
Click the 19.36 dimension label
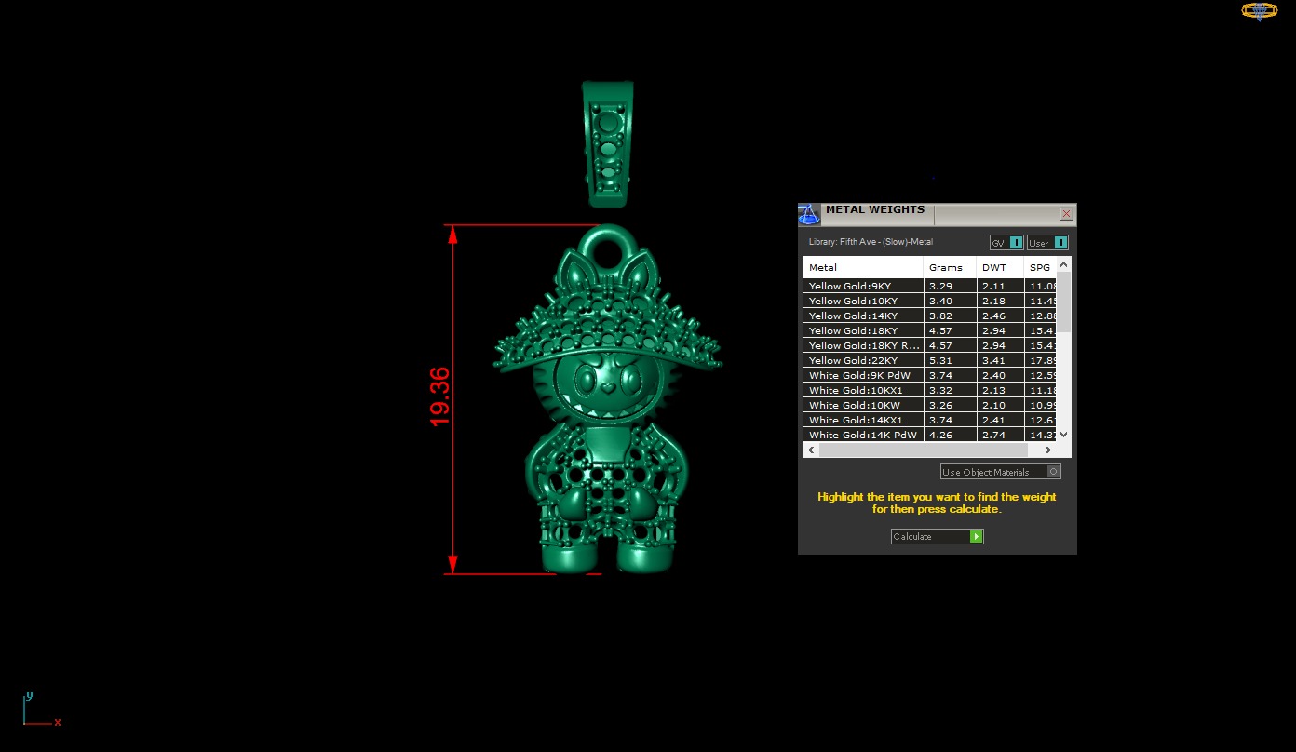pos(439,397)
